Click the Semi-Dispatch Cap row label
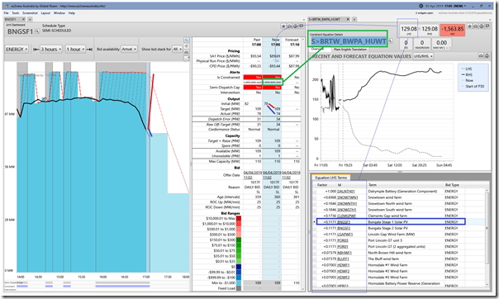 pyautogui.click(x=225, y=88)
